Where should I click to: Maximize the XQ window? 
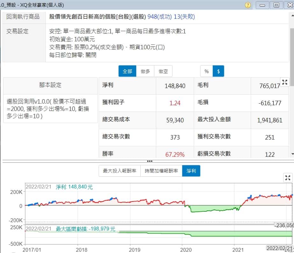276,5
